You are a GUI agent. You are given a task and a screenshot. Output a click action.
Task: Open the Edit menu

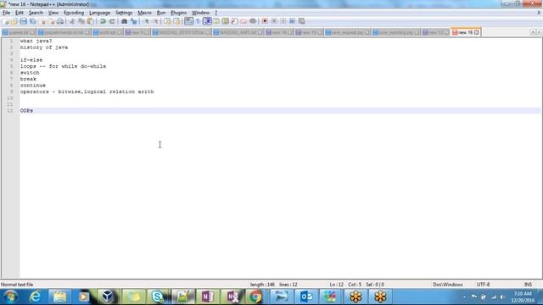point(19,13)
